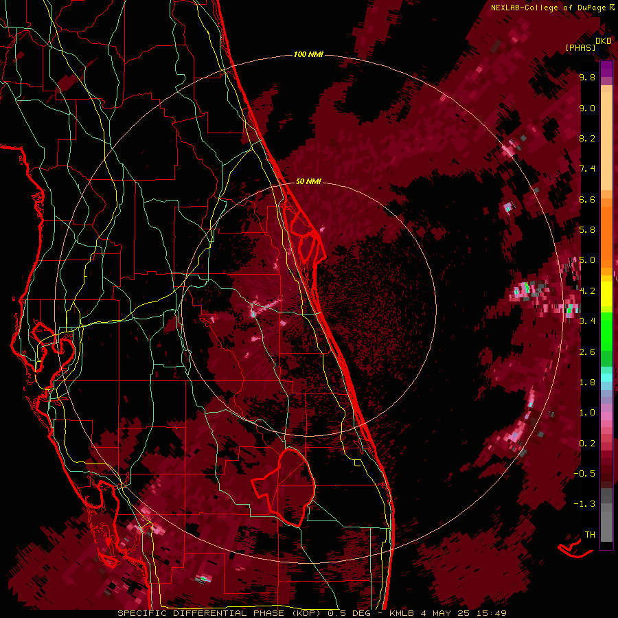The height and width of the screenshot is (618, 618).
Task: Click the 5.8 scale value
Action: coord(587,230)
